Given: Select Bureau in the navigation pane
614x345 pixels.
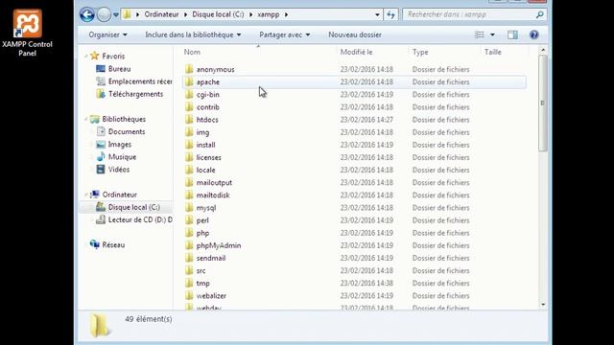Looking at the screenshot, I should tap(119, 69).
